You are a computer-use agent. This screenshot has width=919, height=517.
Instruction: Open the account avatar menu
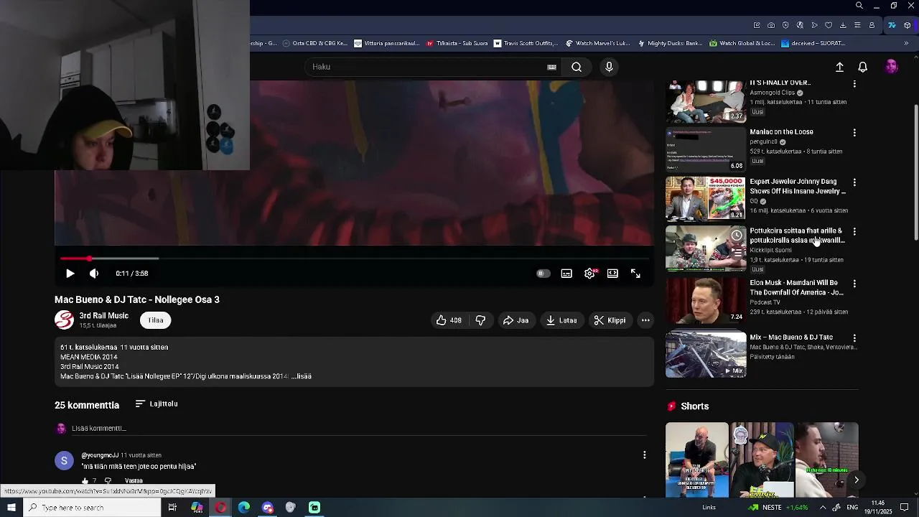[x=892, y=67]
